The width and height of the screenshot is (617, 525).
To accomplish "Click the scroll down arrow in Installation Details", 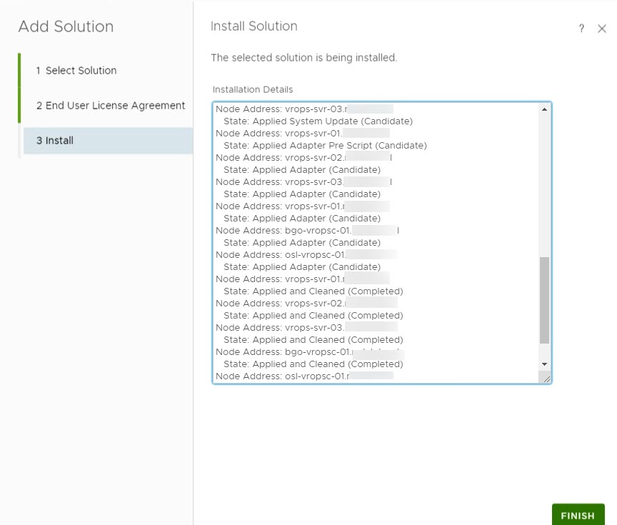I will (545, 364).
